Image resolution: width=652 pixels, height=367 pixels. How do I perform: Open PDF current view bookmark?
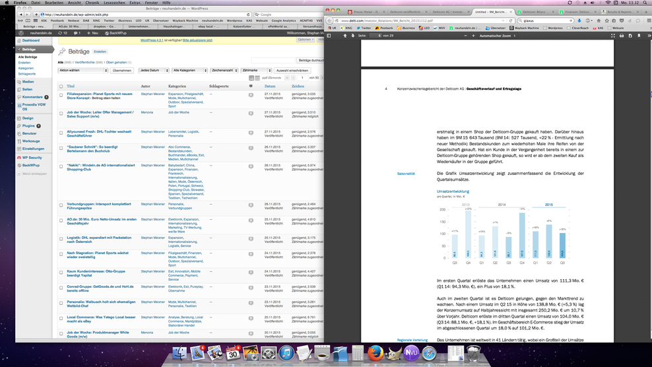coord(639,36)
